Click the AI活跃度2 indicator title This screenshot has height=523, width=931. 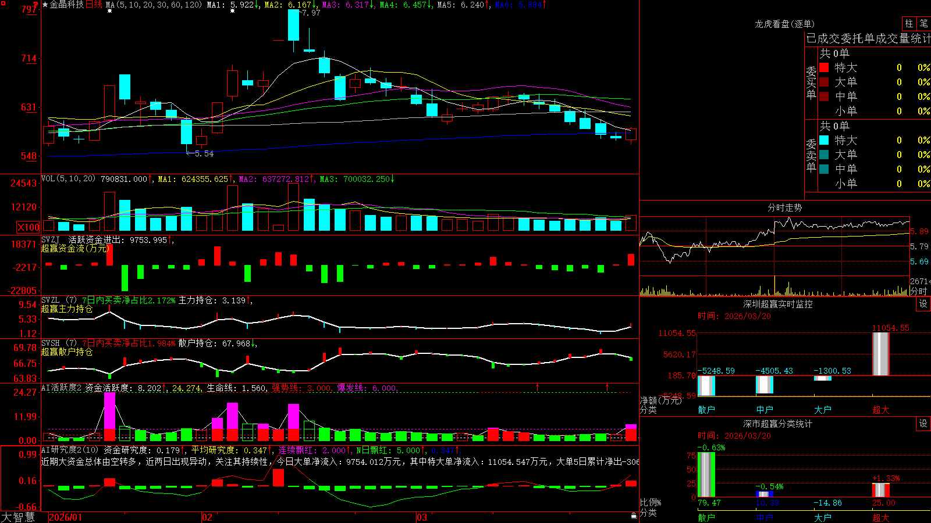coord(61,388)
